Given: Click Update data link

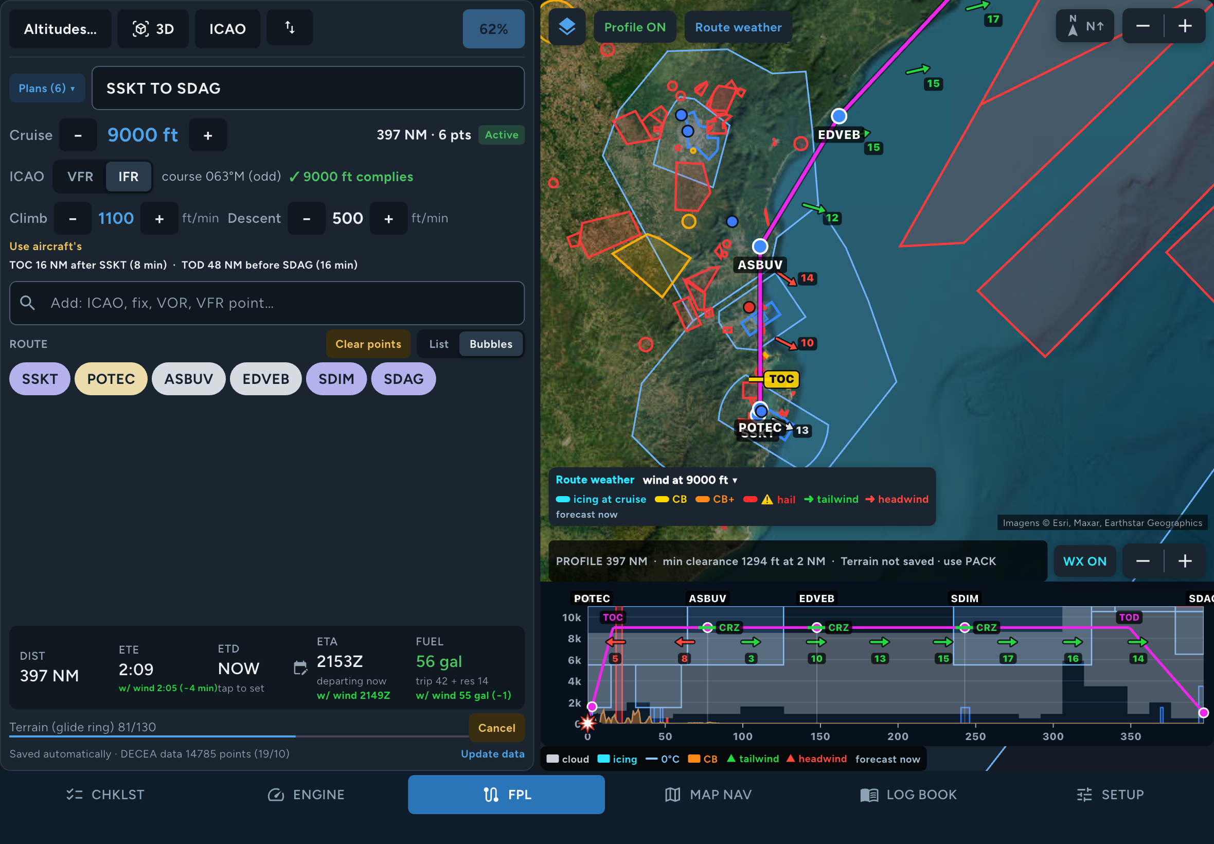Looking at the screenshot, I should (493, 754).
